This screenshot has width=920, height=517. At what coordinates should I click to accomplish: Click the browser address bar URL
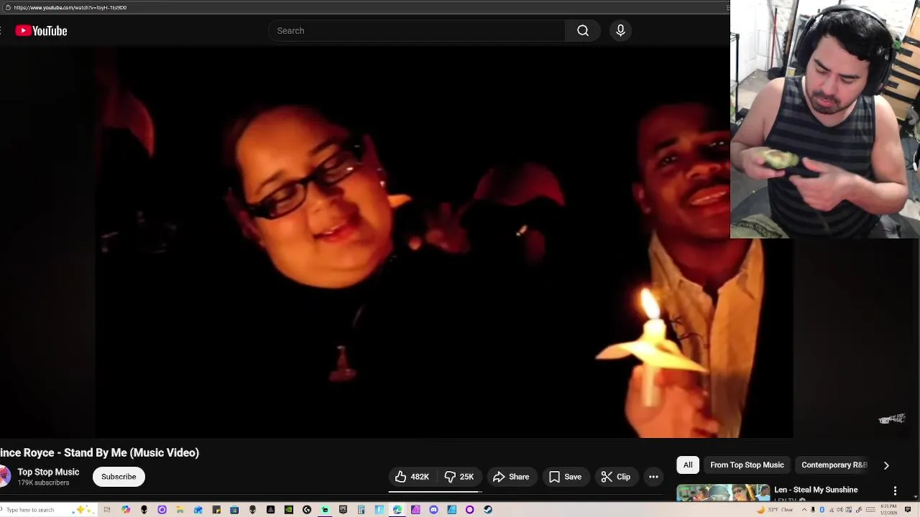click(70, 7)
